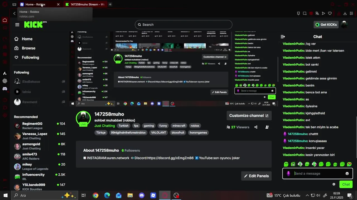Click the purple microphone icon in chat input
This screenshot has width=357, height=200.
288,174
